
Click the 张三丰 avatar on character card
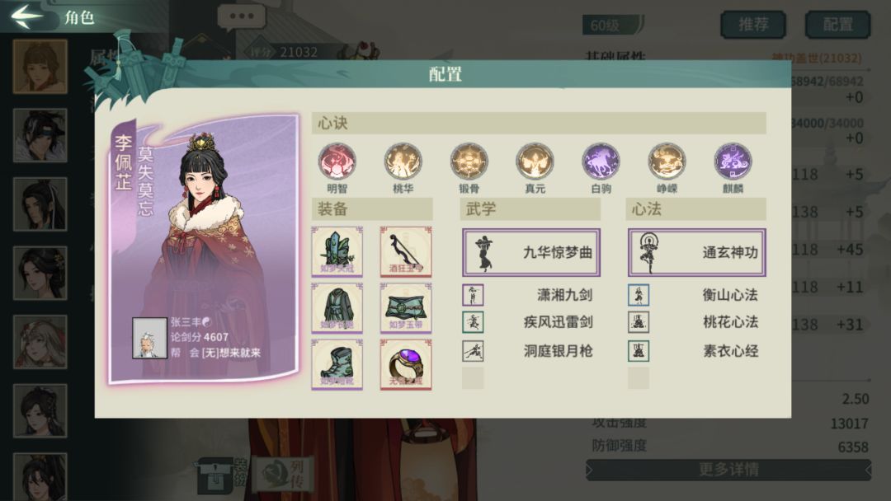point(149,338)
